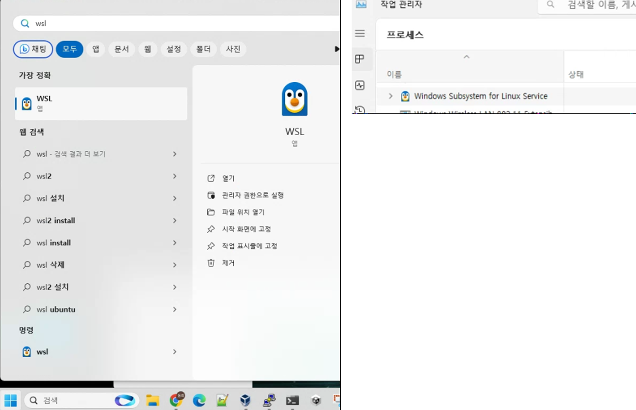Switch to the 앱 filter tab
Viewport: 636px width, 410px height.
tap(96, 49)
